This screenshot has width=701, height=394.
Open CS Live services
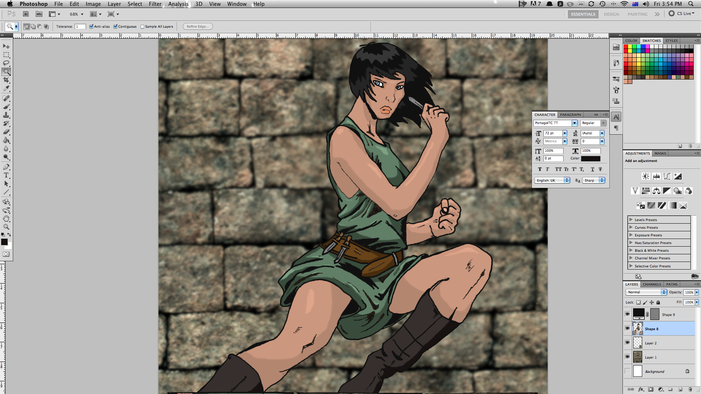[x=682, y=13]
